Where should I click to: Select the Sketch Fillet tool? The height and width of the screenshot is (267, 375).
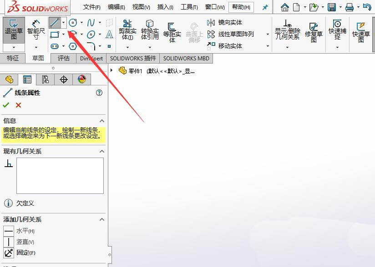point(91,46)
